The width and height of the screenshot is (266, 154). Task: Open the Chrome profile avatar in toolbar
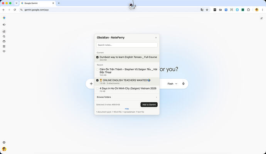point(257,10)
